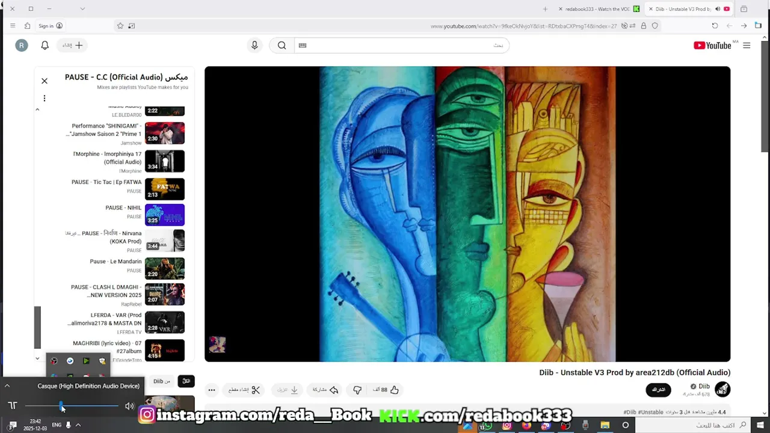Viewport: 770px width, 433px height.
Task: Expand the audio output device list
Action: (x=7, y=386)
